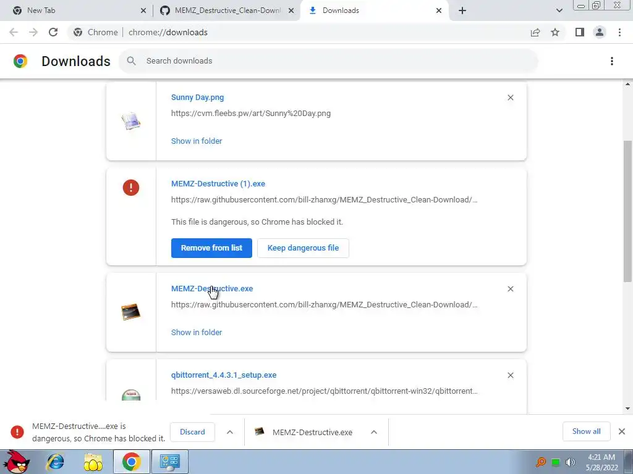
Task: Click the scrollbar down arrow
Action: point(628,409)
